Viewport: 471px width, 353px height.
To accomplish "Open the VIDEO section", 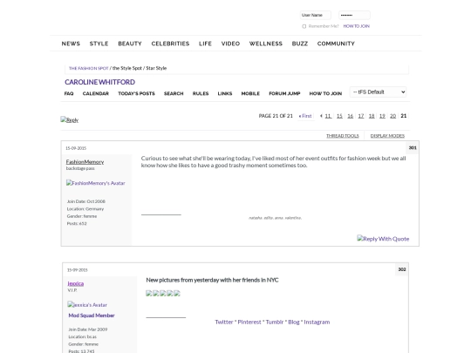I will click(230, 44).
